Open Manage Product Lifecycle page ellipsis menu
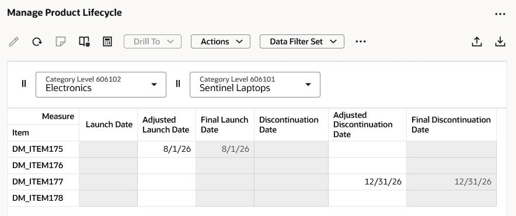Screen dimensions: 516x216 500,14
